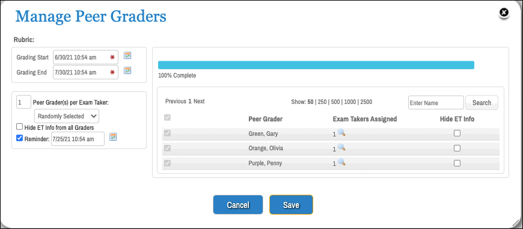
Task: Check Hide ET Info for Green, Gary
Action: tap(457, 133)
